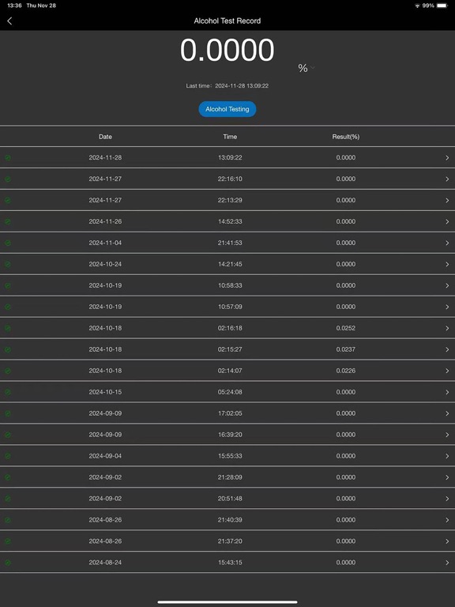Tap the Wi-Fi status icon

417,6
